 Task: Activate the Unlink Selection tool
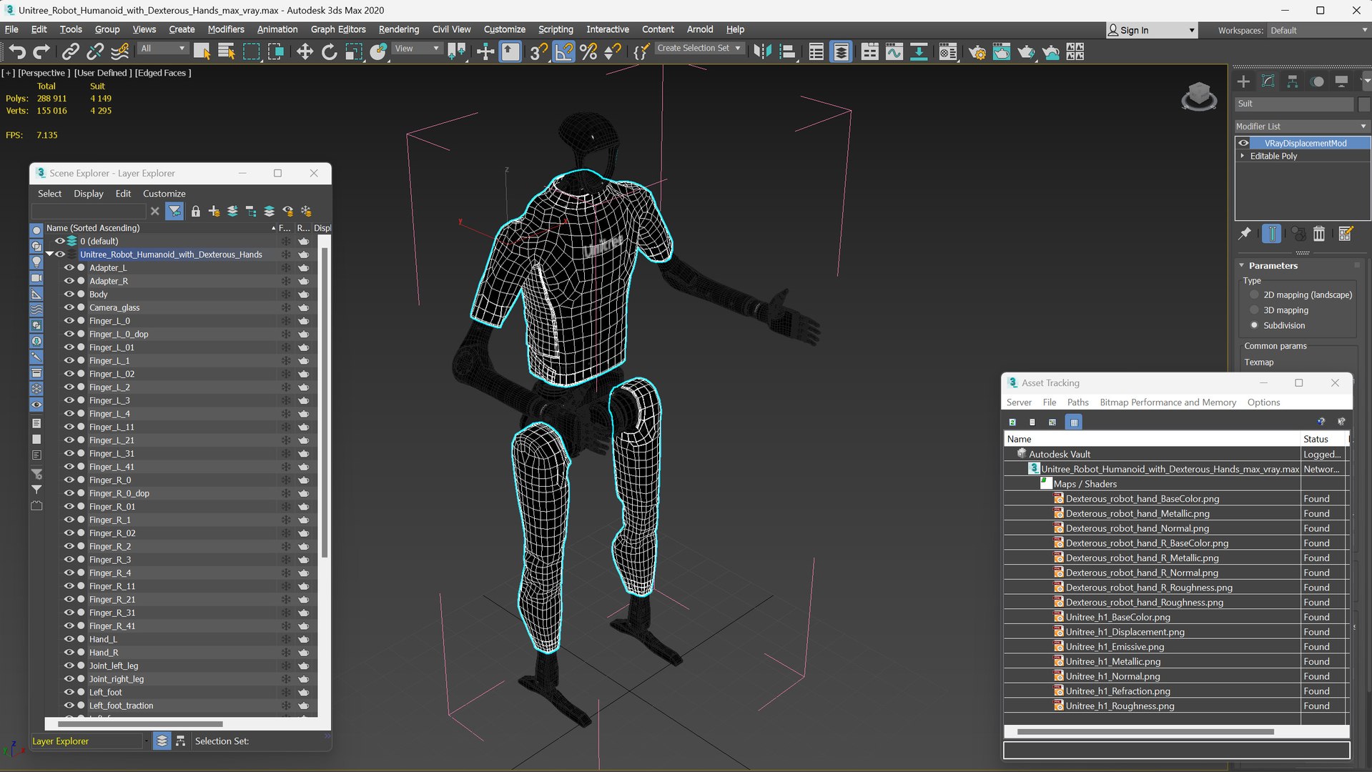[95, 51]
